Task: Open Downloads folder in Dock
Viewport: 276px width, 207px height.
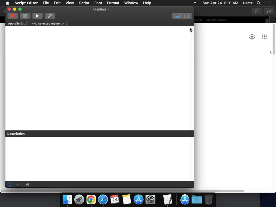Action: click(x=196, y=199)
